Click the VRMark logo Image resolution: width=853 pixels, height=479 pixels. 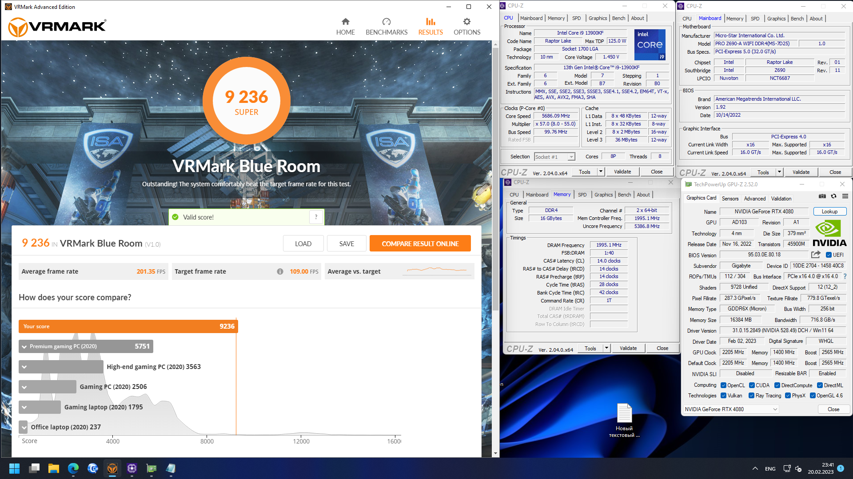point(58,27)
